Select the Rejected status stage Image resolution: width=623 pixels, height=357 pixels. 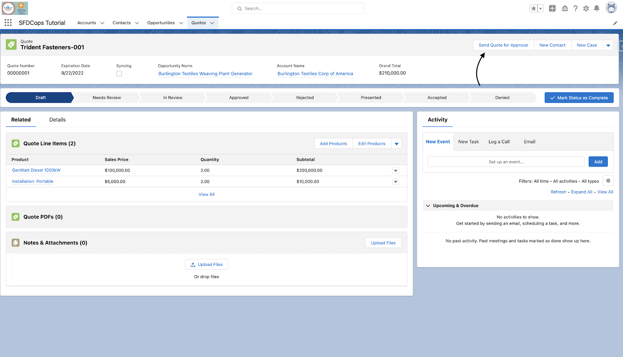click(305, 98)
